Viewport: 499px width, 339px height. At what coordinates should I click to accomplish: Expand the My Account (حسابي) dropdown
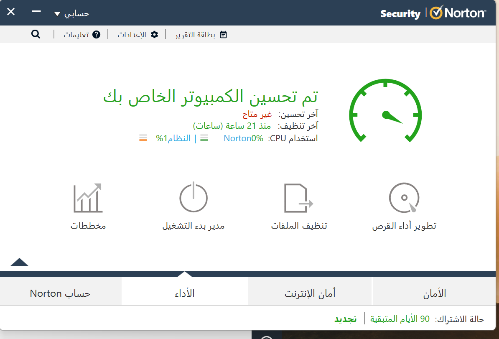71,14
